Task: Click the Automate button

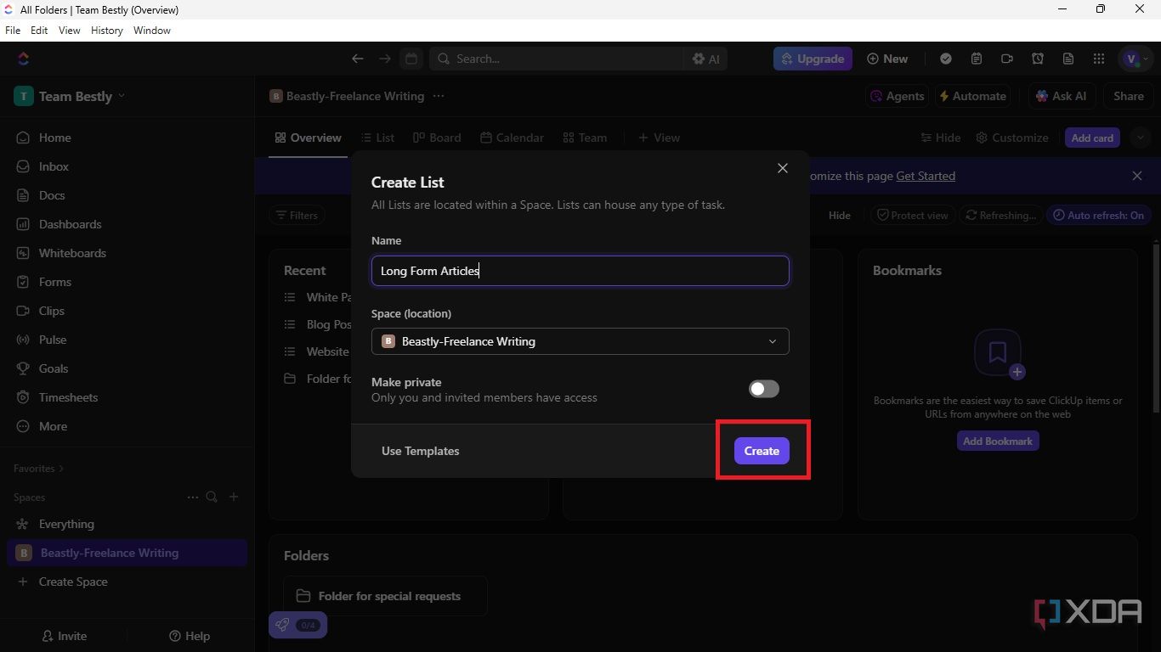Action: tap(972, 96)
